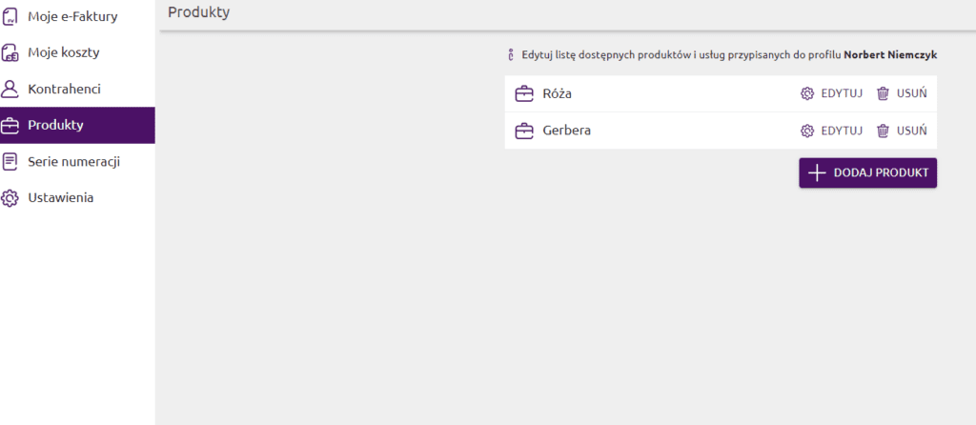Click the gear icon in Róża row

807,93
